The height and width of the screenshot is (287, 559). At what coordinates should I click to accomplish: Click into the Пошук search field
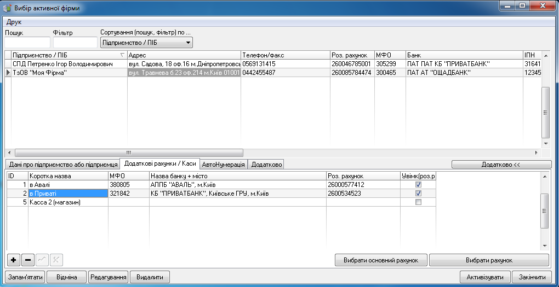click(x=27, y=43)
